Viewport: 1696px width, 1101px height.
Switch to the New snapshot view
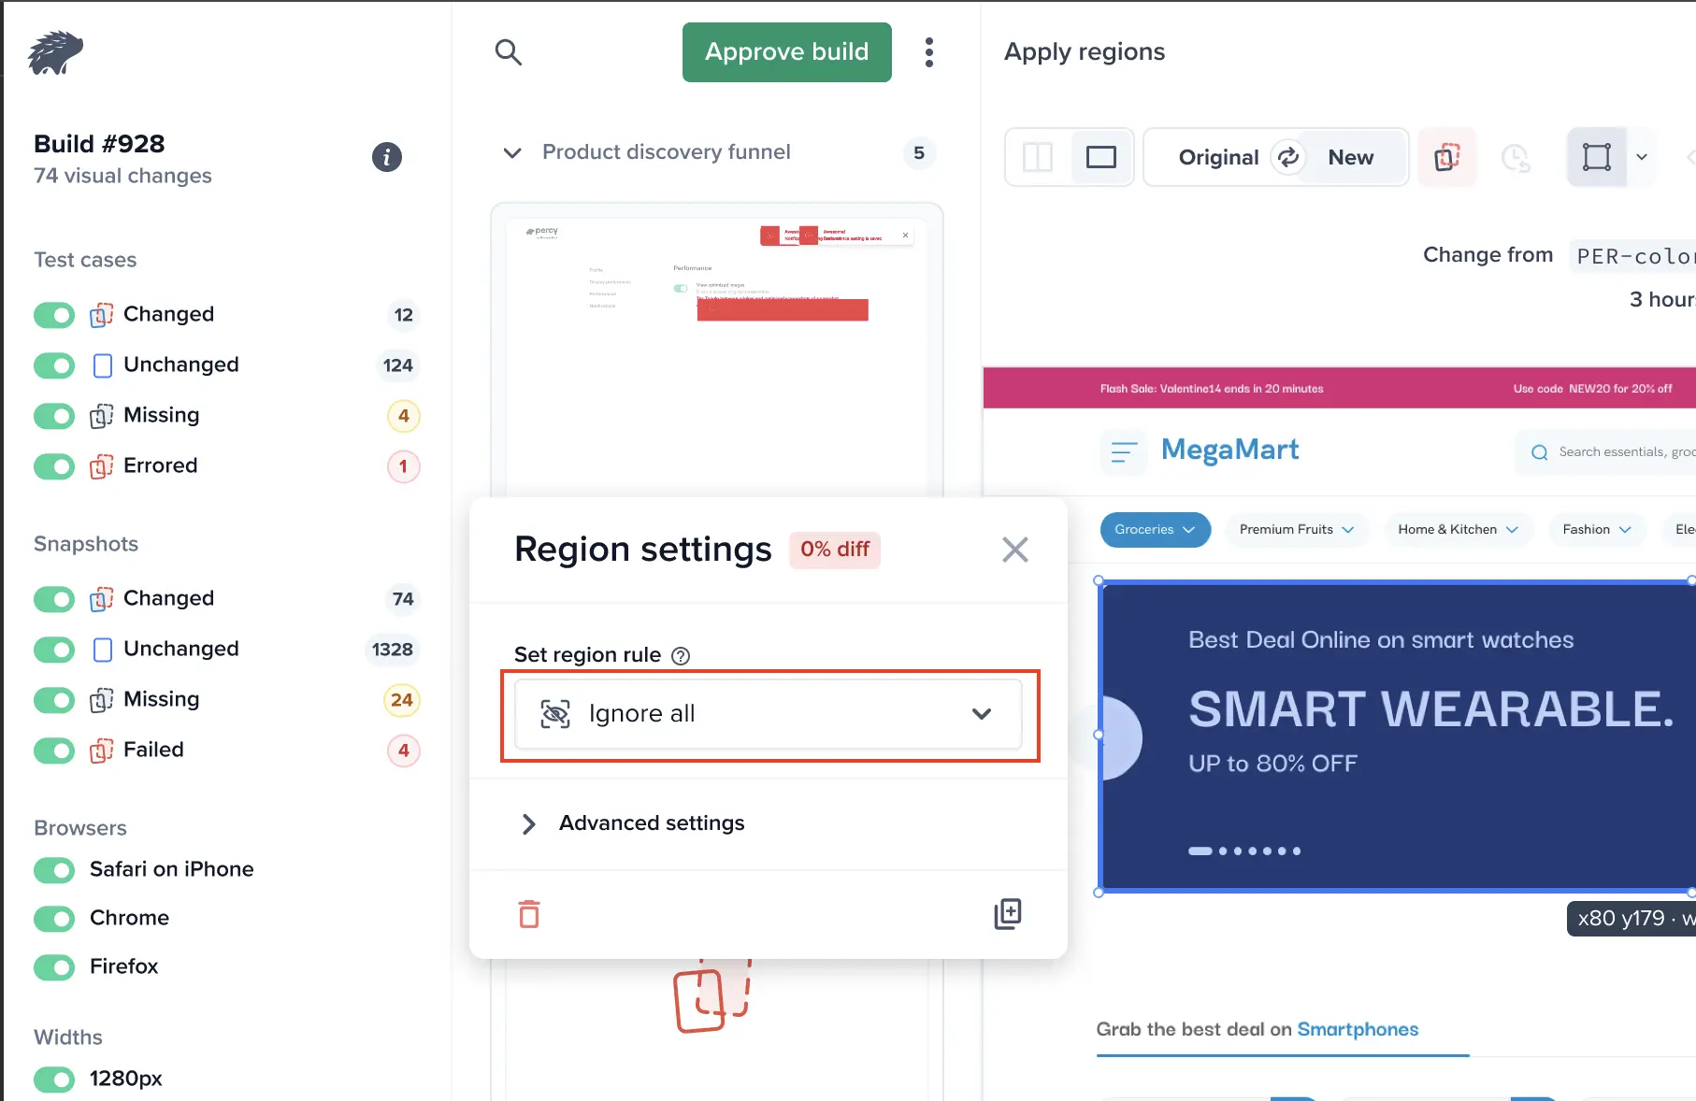tap(1351, 157)
